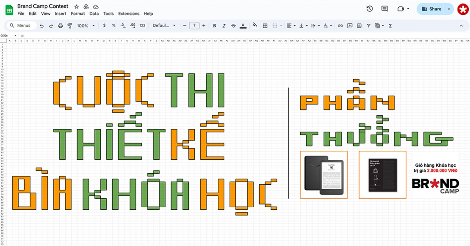Collapse the toolbar with the chevron
The width and height of the screenshot is (470, 246).
(x=461, y=26)
